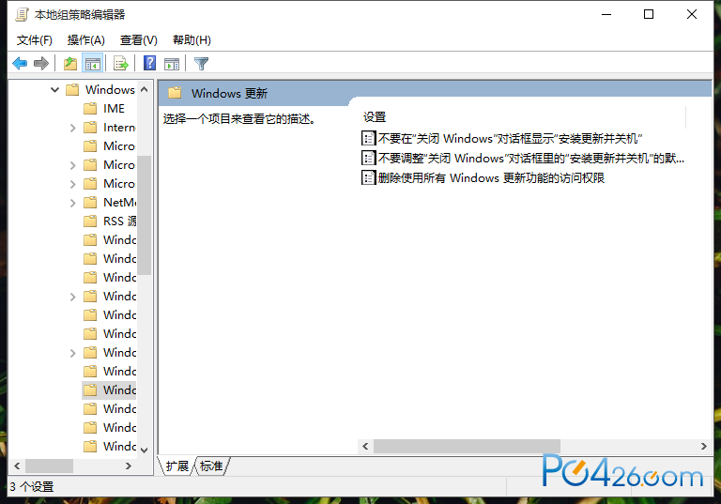Image resolution: width=721 pixels, height=504 pixels.
Task: Select the Intern... tree item
Action: click(x=119, y=128)
